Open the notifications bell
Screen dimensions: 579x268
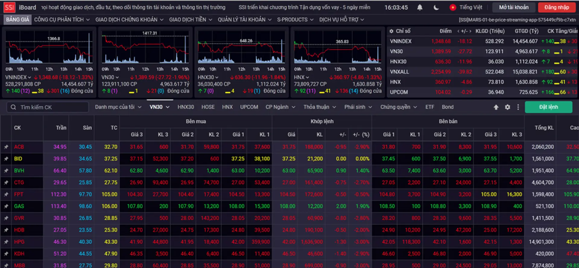(x=420, y=7)
